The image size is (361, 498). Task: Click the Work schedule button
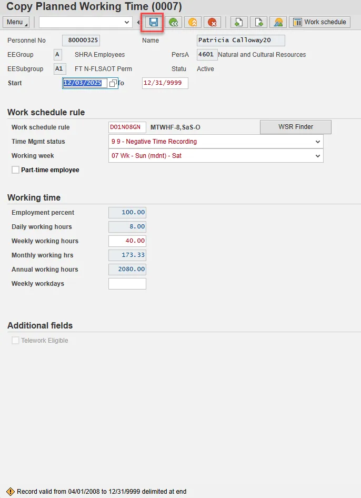(x=320, y=22)
